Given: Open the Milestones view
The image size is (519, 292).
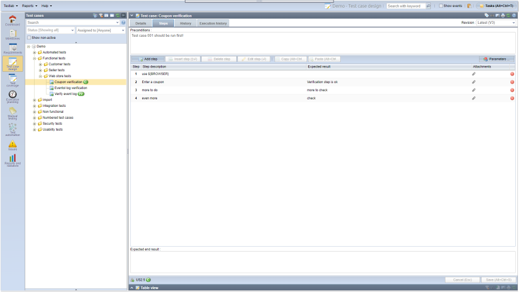Looking at the screenshot, I should pyautogui.click(x=12, y=35).
